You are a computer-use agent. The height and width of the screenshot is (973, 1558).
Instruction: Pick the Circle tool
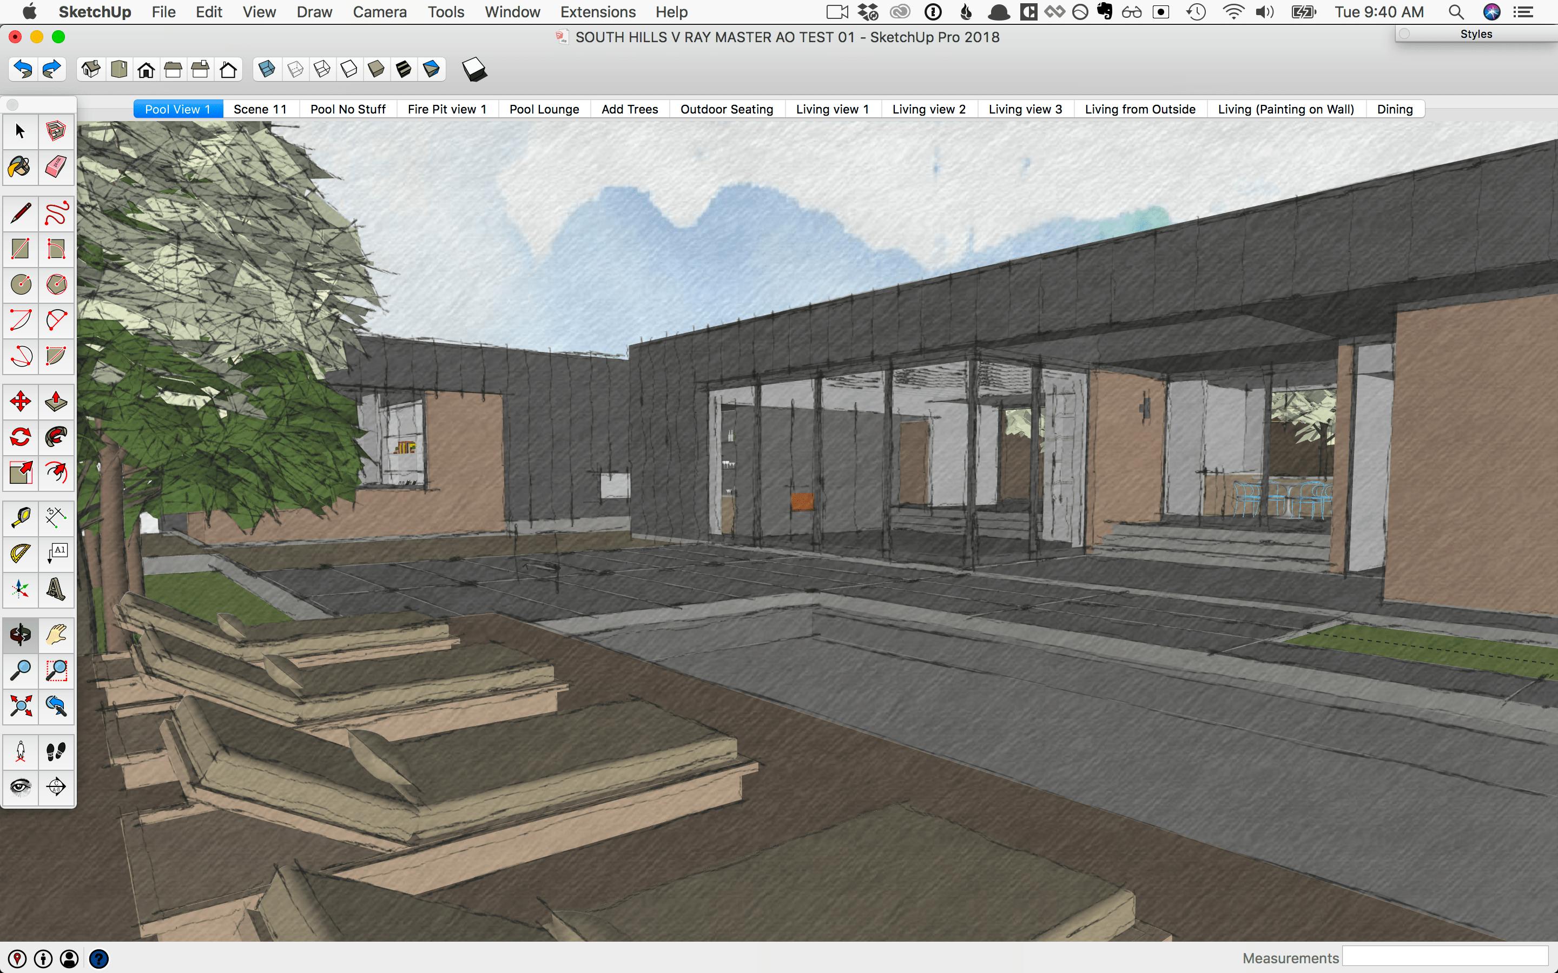tap(21, 284)
